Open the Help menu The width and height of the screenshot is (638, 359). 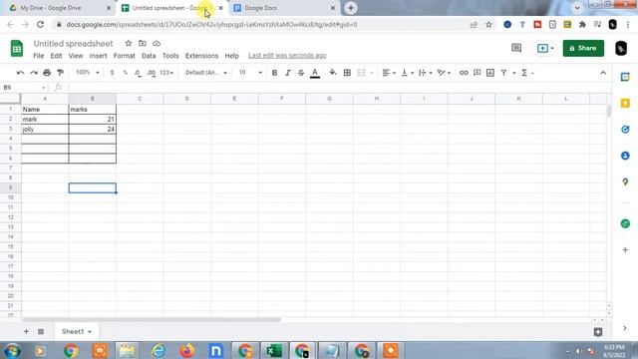tap(232, 56)
